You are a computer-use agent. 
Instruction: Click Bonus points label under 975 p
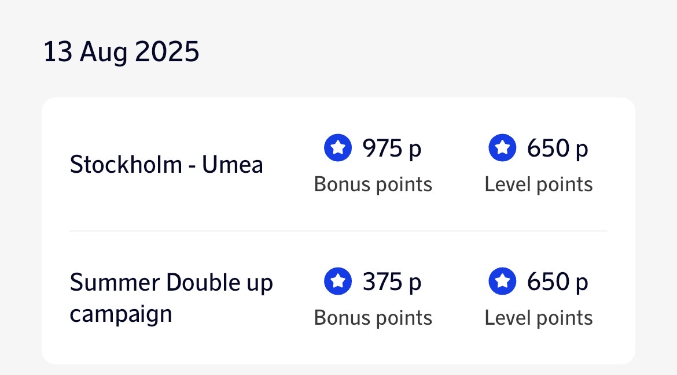point(373,185)
